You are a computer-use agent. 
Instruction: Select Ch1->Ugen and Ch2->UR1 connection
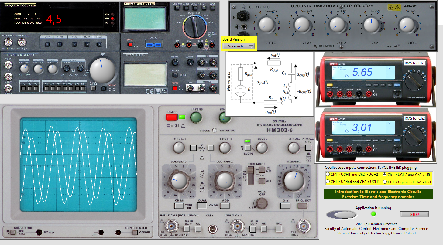click(x=385, y=182)
